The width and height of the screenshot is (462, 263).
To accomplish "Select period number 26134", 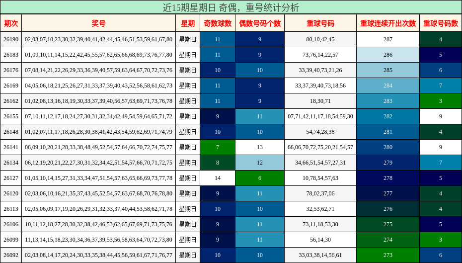I will pyautogui.click(x=11, y=163).
